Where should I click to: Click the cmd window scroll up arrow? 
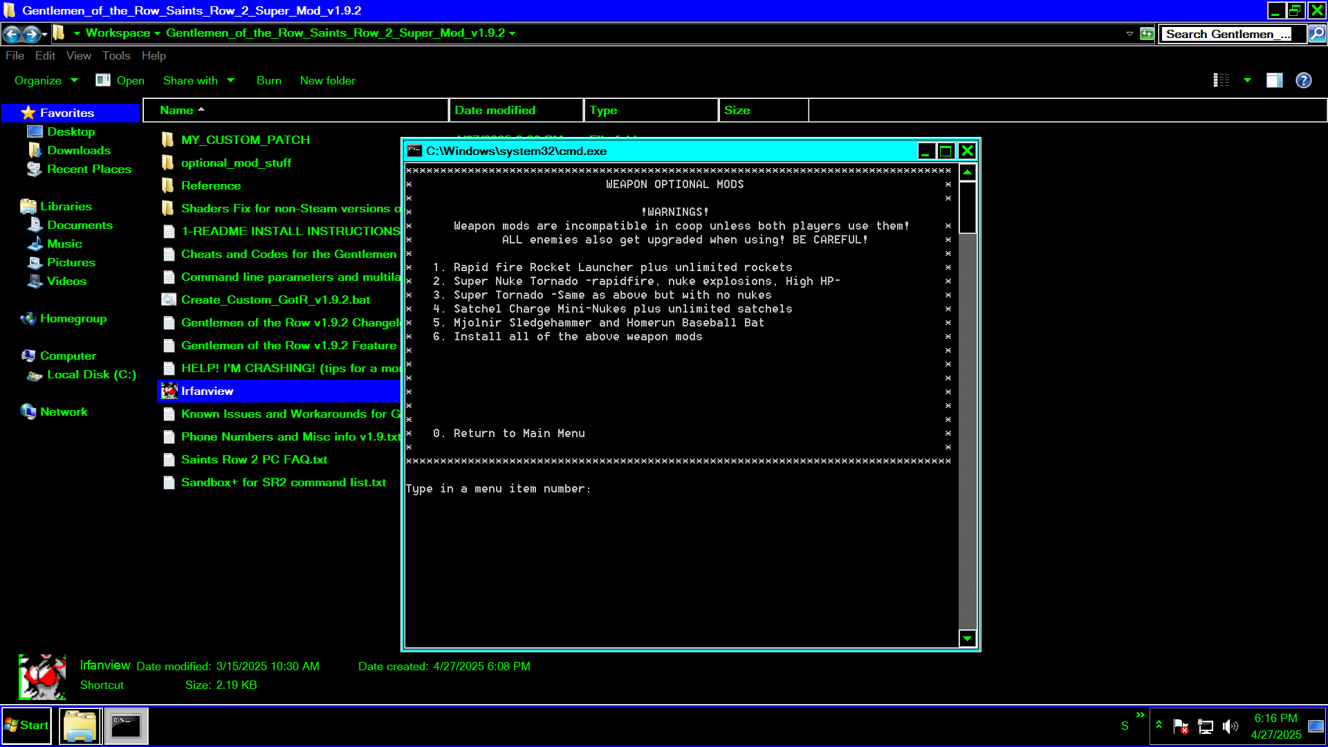pyautogui.click(x=968, y=172)
